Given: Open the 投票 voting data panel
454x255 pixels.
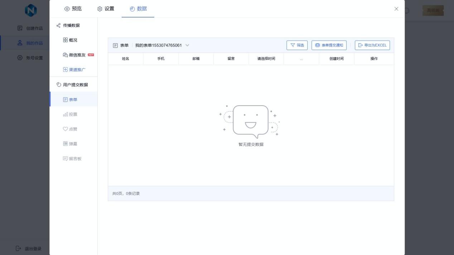Looking at the screenshot, I should [72, 114].
